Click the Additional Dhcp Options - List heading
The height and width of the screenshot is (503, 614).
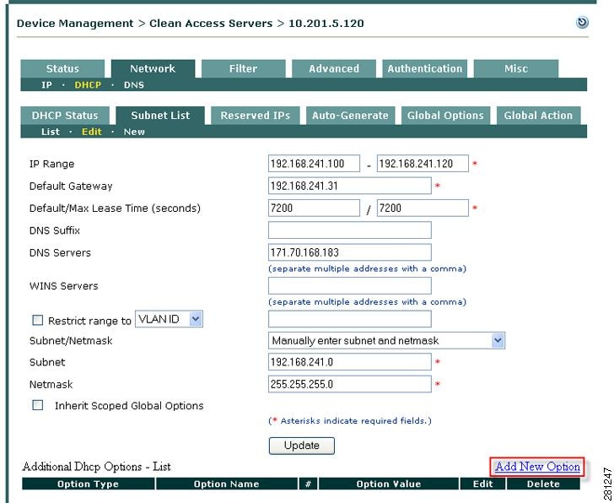click(96, 467)
